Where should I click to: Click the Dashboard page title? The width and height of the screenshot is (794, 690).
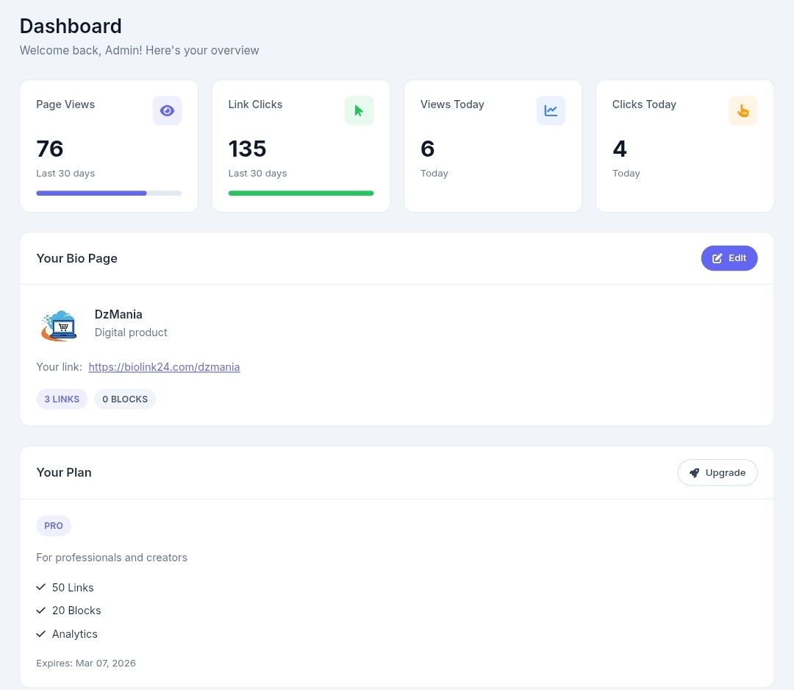[70, 26]
